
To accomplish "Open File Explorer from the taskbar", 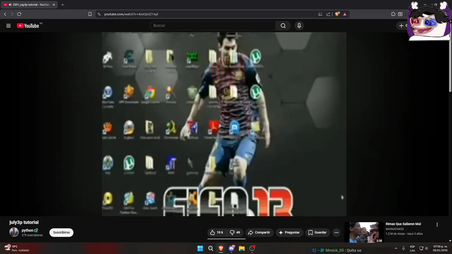I will 242,248.
